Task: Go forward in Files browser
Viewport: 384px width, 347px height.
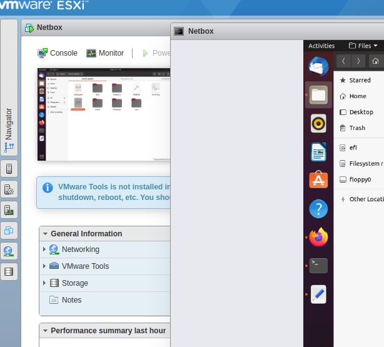Action: (358, 61)
